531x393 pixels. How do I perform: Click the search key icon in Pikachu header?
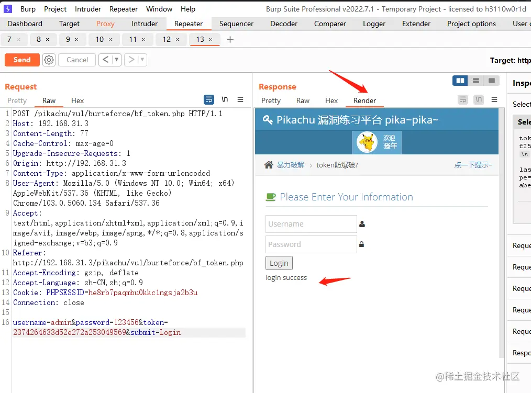268,120
